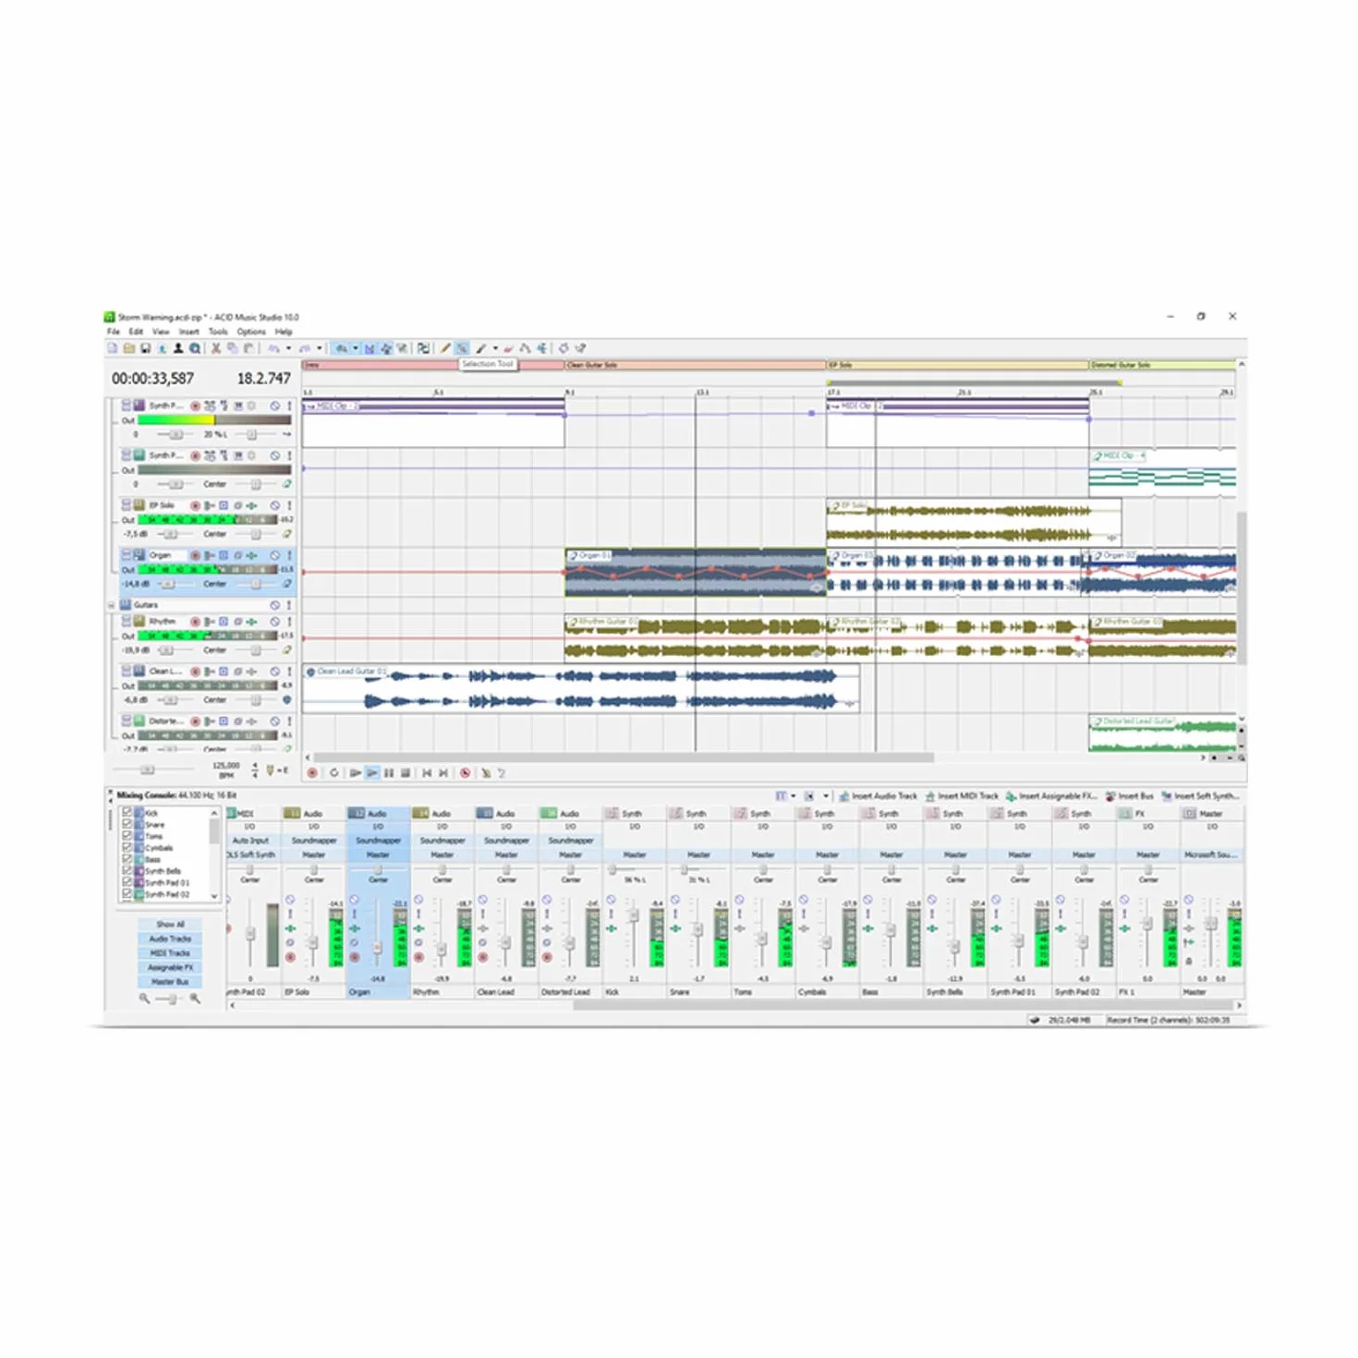
Task: Click the project tempo slider
Action: click(x=148, y=770)
